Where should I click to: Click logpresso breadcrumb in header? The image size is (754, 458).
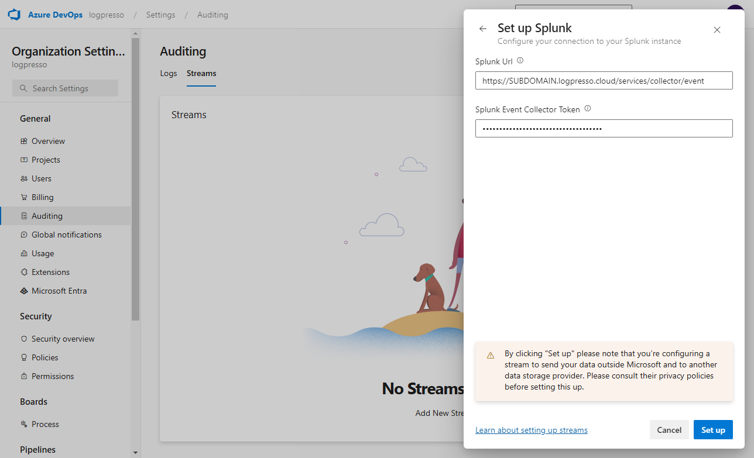107,15
